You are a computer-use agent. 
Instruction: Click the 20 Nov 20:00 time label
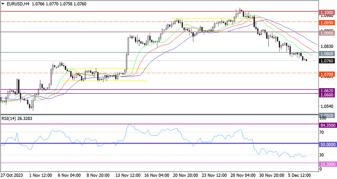tap(185, 175)
